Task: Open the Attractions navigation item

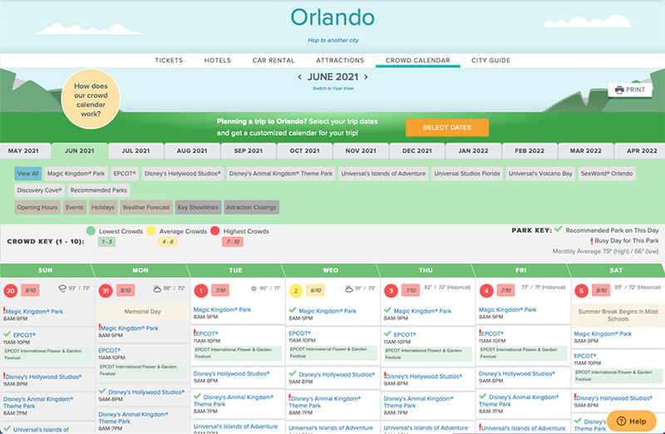Action: click(340, 60)
